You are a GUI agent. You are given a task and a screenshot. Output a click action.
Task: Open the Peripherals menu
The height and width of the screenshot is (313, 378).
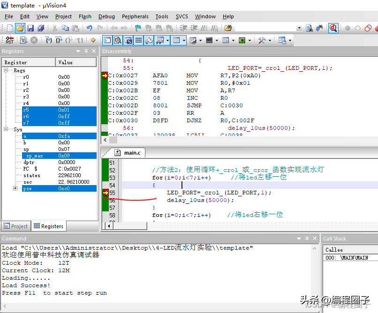pos(135,16)
